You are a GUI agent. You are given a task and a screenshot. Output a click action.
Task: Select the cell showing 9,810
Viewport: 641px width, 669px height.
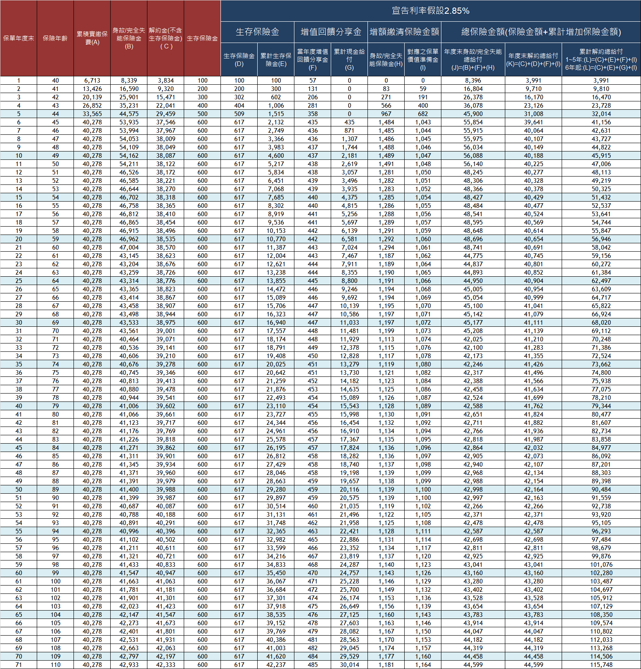[x=601, y=89]
